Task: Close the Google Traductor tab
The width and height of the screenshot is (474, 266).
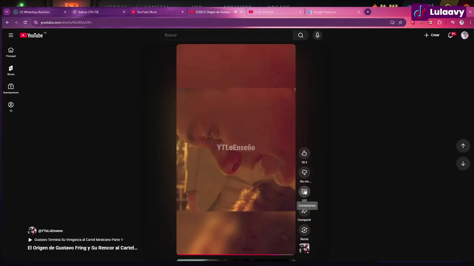Action: point(359,12)
